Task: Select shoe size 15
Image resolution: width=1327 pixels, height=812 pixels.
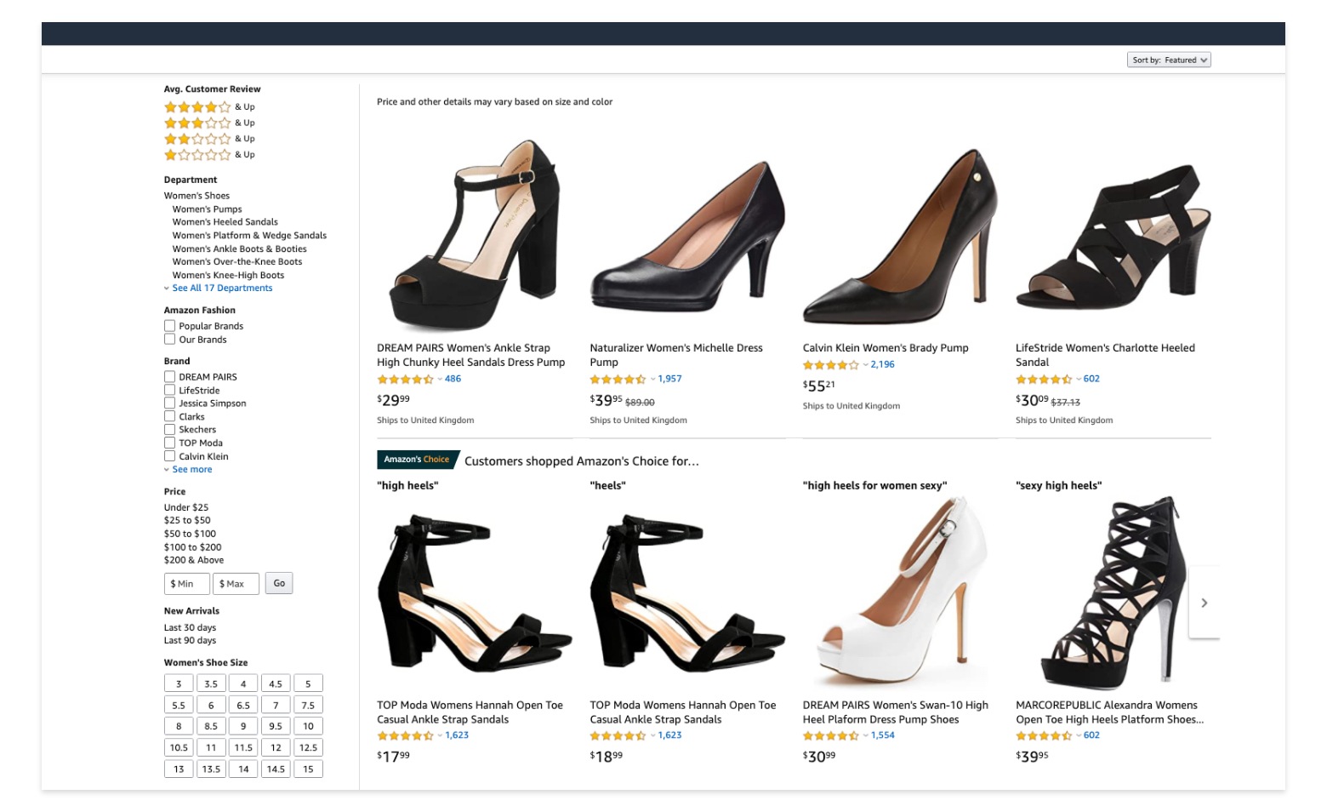Action: [x=308, y=769]
